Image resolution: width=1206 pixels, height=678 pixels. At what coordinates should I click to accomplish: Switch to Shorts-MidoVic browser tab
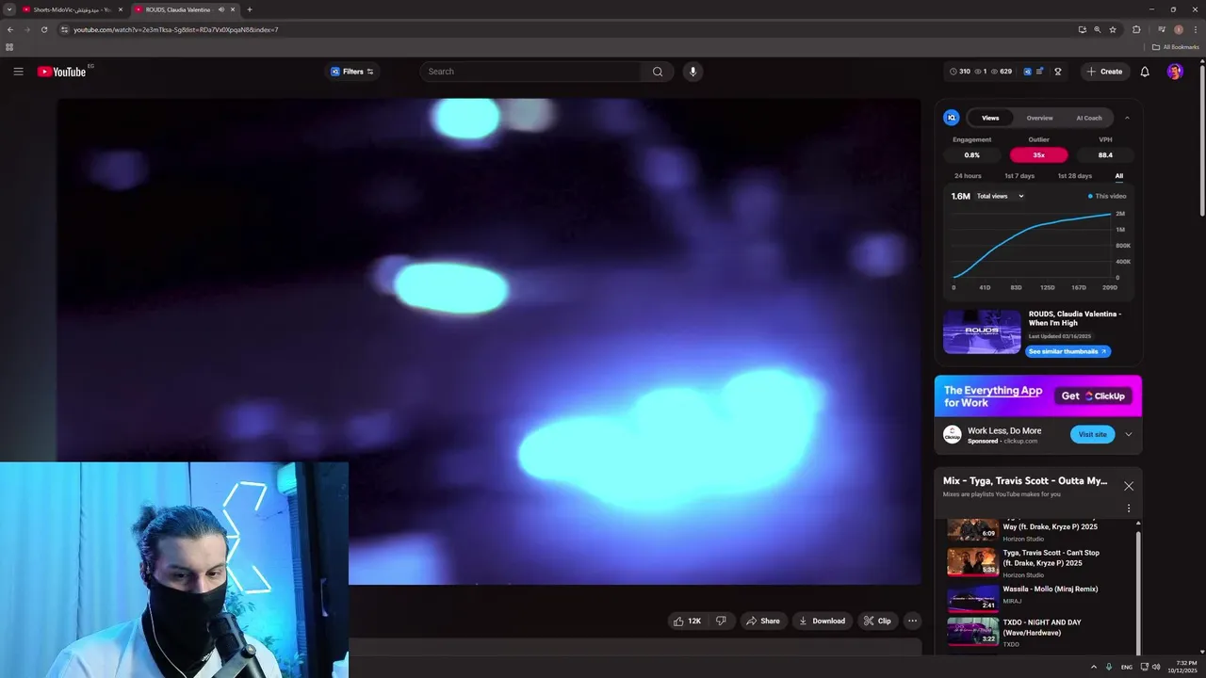(x=73, y=9)
